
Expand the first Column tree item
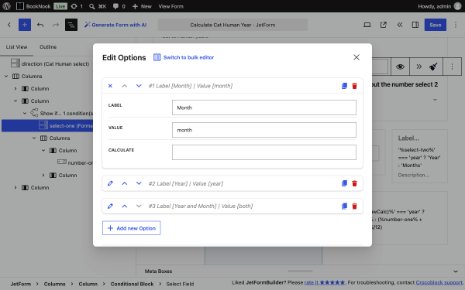click(x=15, y=88)
